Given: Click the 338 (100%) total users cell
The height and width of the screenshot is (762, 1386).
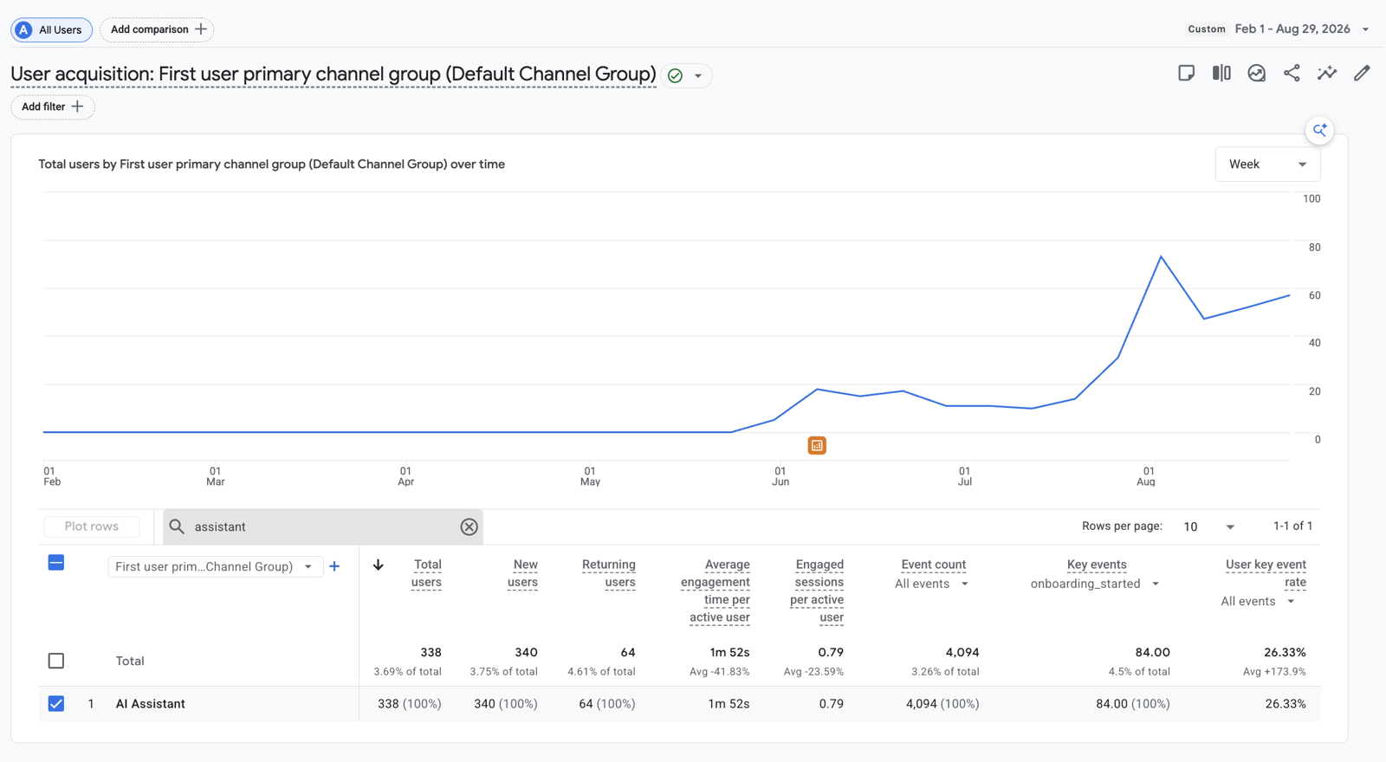Looking at the screenshot, I should click(410, 704).
